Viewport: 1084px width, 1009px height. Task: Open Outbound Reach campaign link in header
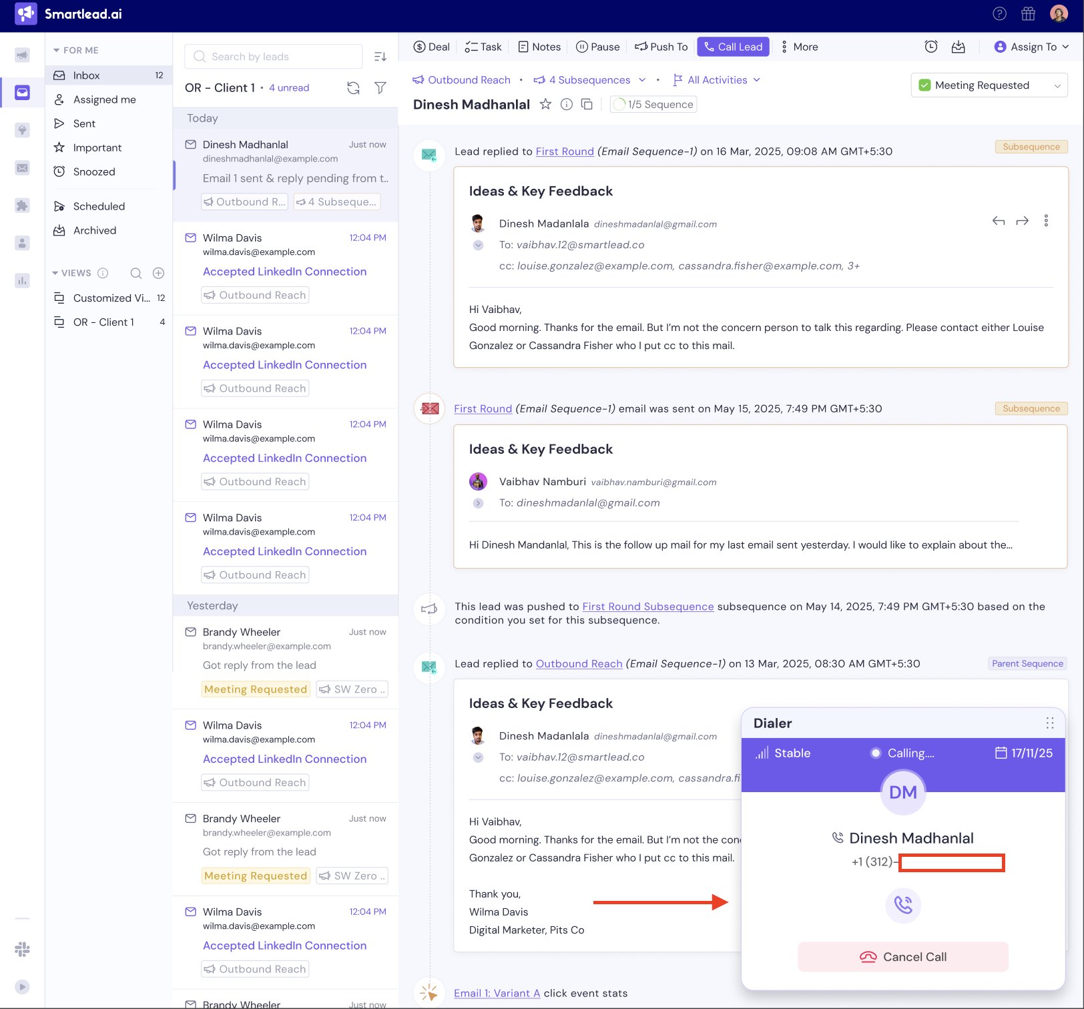[x=461, y=80]
